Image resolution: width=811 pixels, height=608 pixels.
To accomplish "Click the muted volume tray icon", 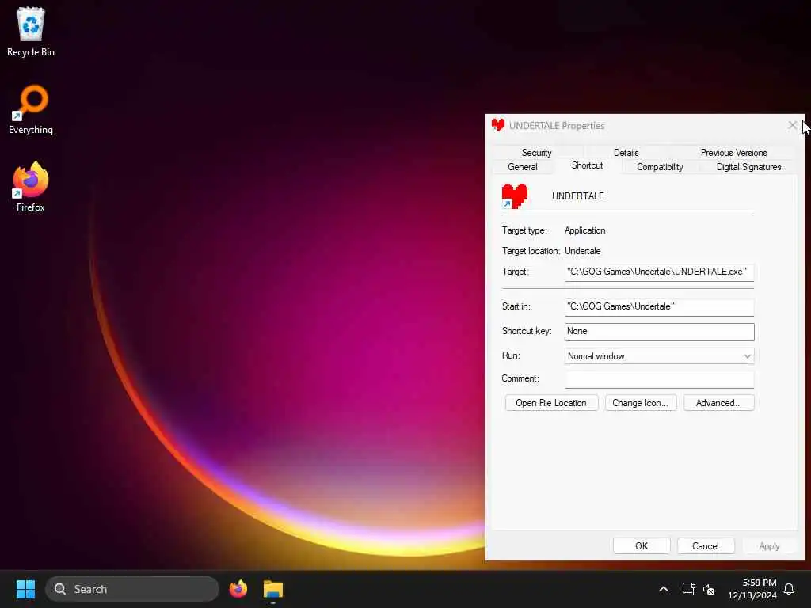I will [709, 589].
